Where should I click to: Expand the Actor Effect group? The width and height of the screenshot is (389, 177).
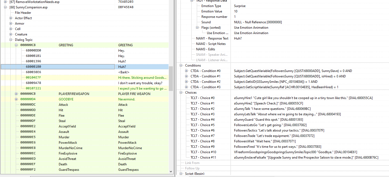pyautogui.click(x=11, y=18)
